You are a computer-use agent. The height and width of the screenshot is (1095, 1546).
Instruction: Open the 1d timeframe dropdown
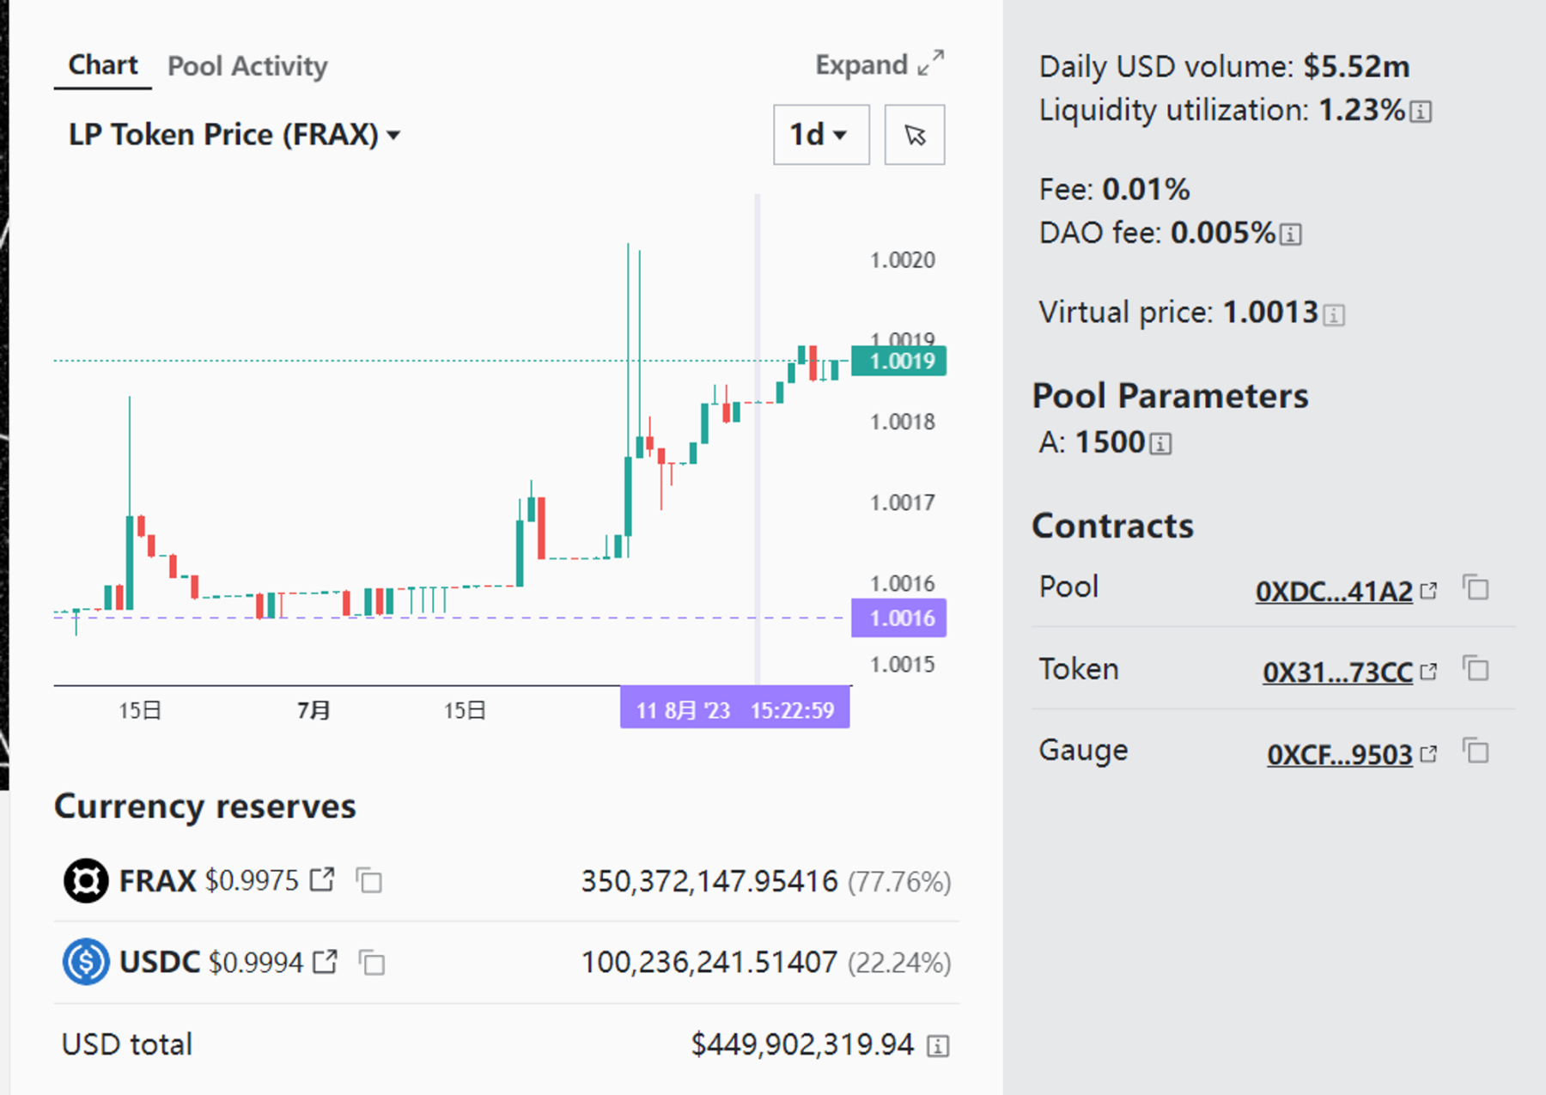[820, 135]
